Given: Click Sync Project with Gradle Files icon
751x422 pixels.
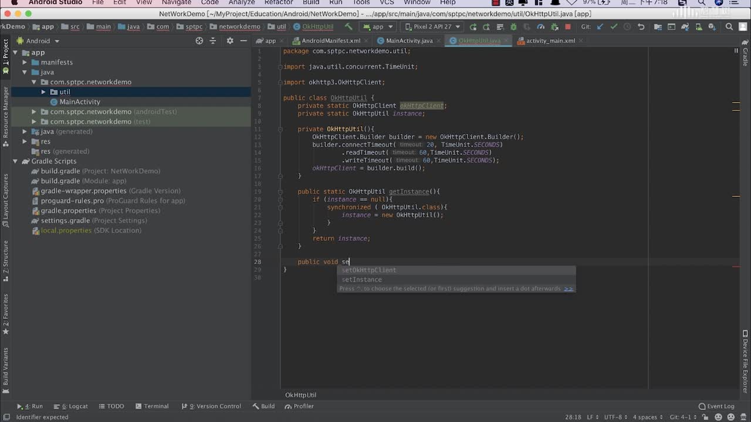Looking at the screenshot, I should pyautogui.click(x=685, y=26).
